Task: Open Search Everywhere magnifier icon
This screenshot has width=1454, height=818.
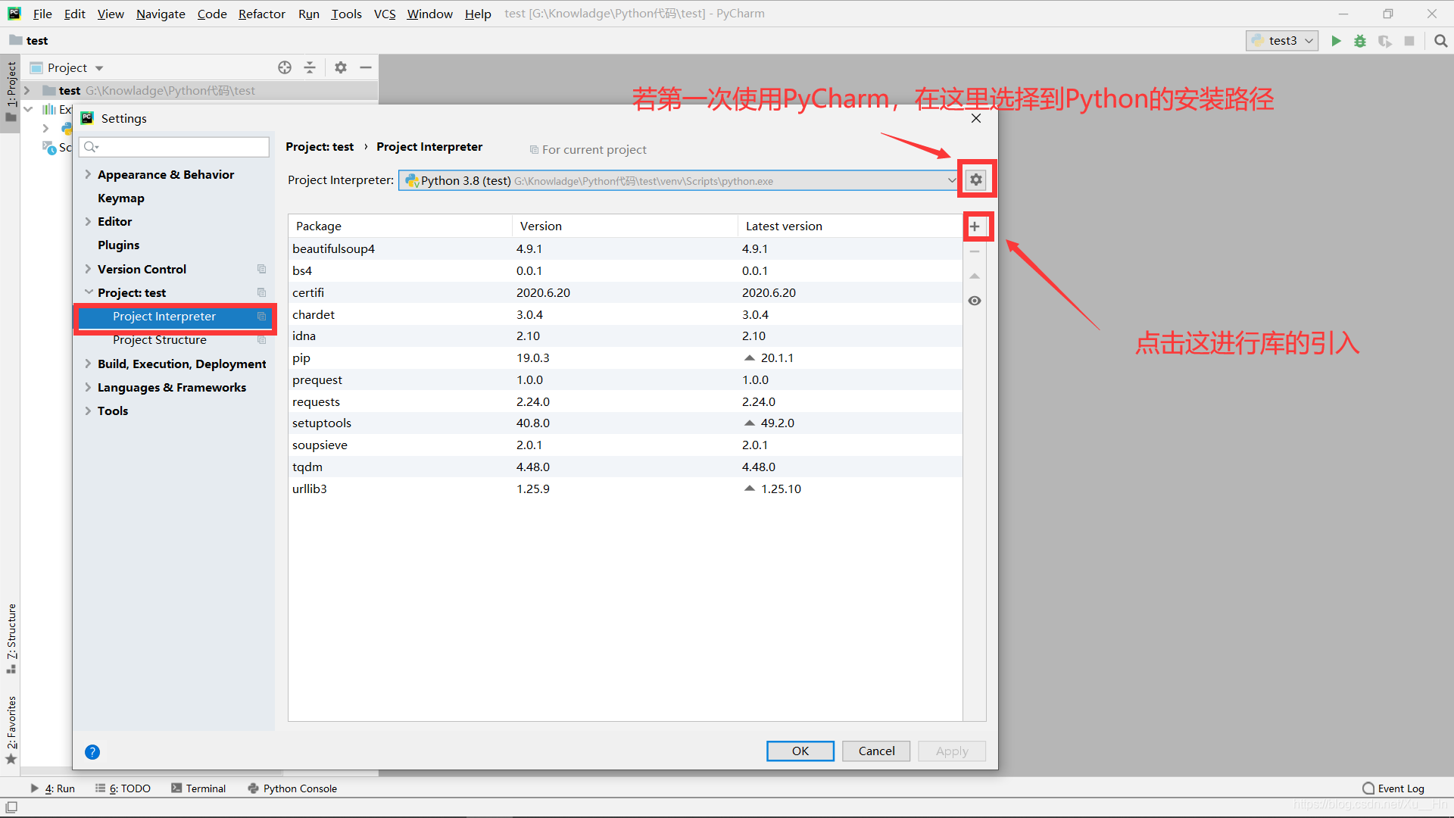Action: 1441,41
